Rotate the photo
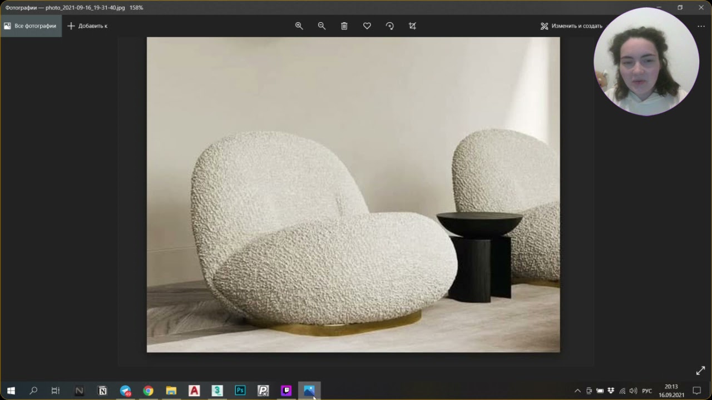Screen dimensions: 712x400 coord(389,26)
